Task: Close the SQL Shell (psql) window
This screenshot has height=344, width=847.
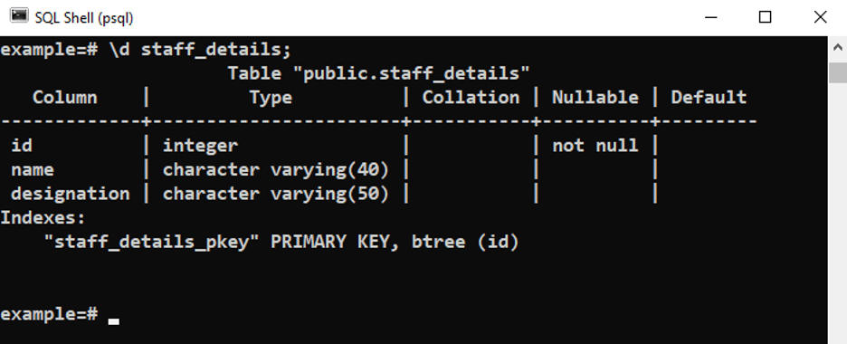Action: click(820, 17)
